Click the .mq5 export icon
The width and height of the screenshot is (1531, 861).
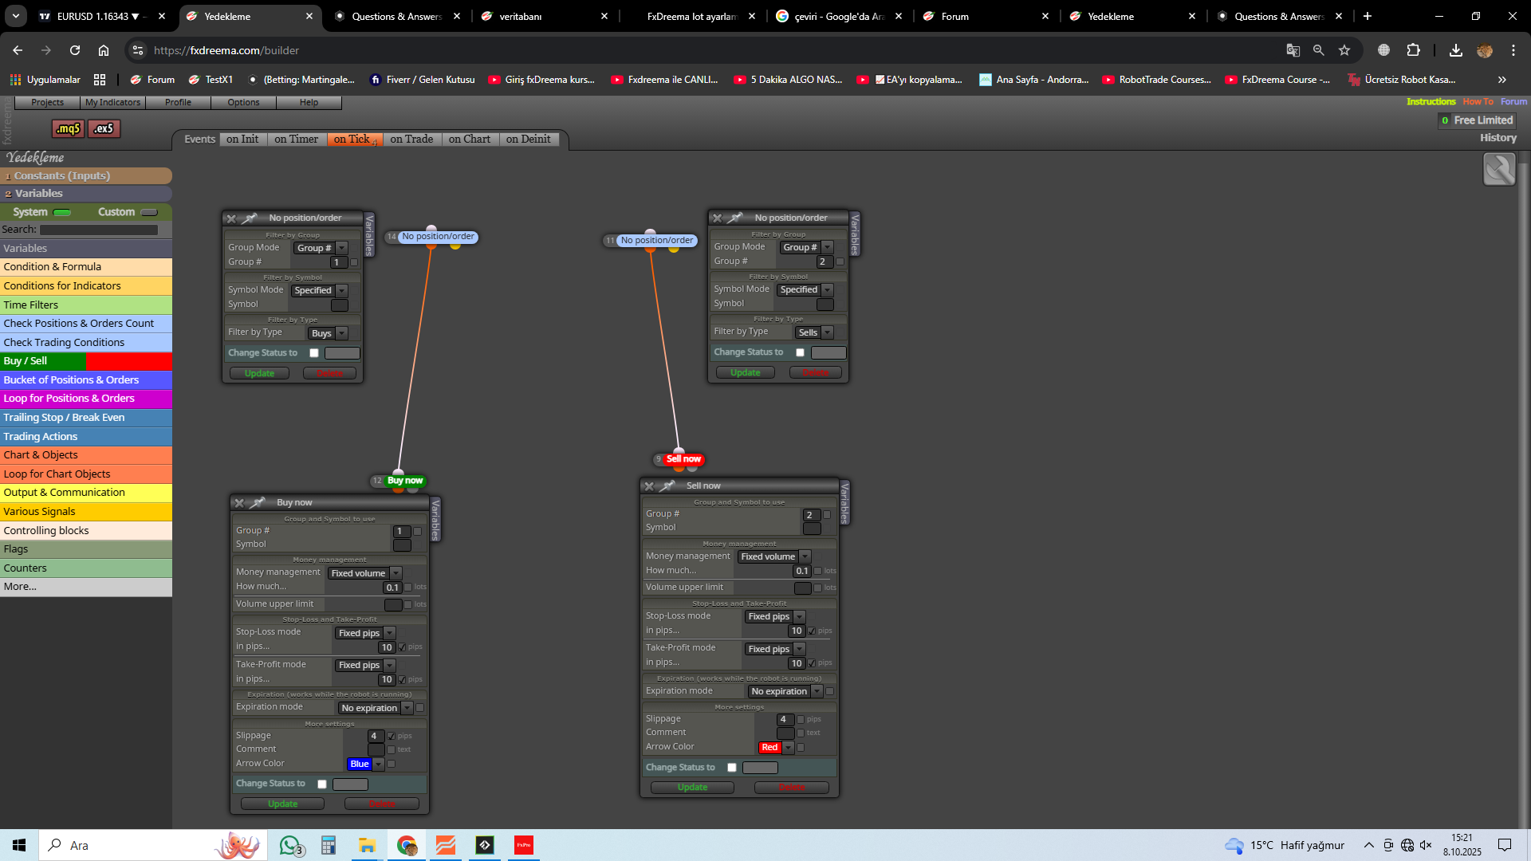[x=68, y=128]
